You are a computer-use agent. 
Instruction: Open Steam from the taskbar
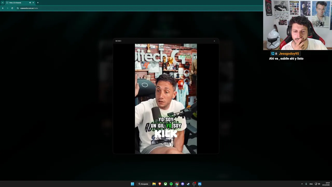tap(188, 184)
